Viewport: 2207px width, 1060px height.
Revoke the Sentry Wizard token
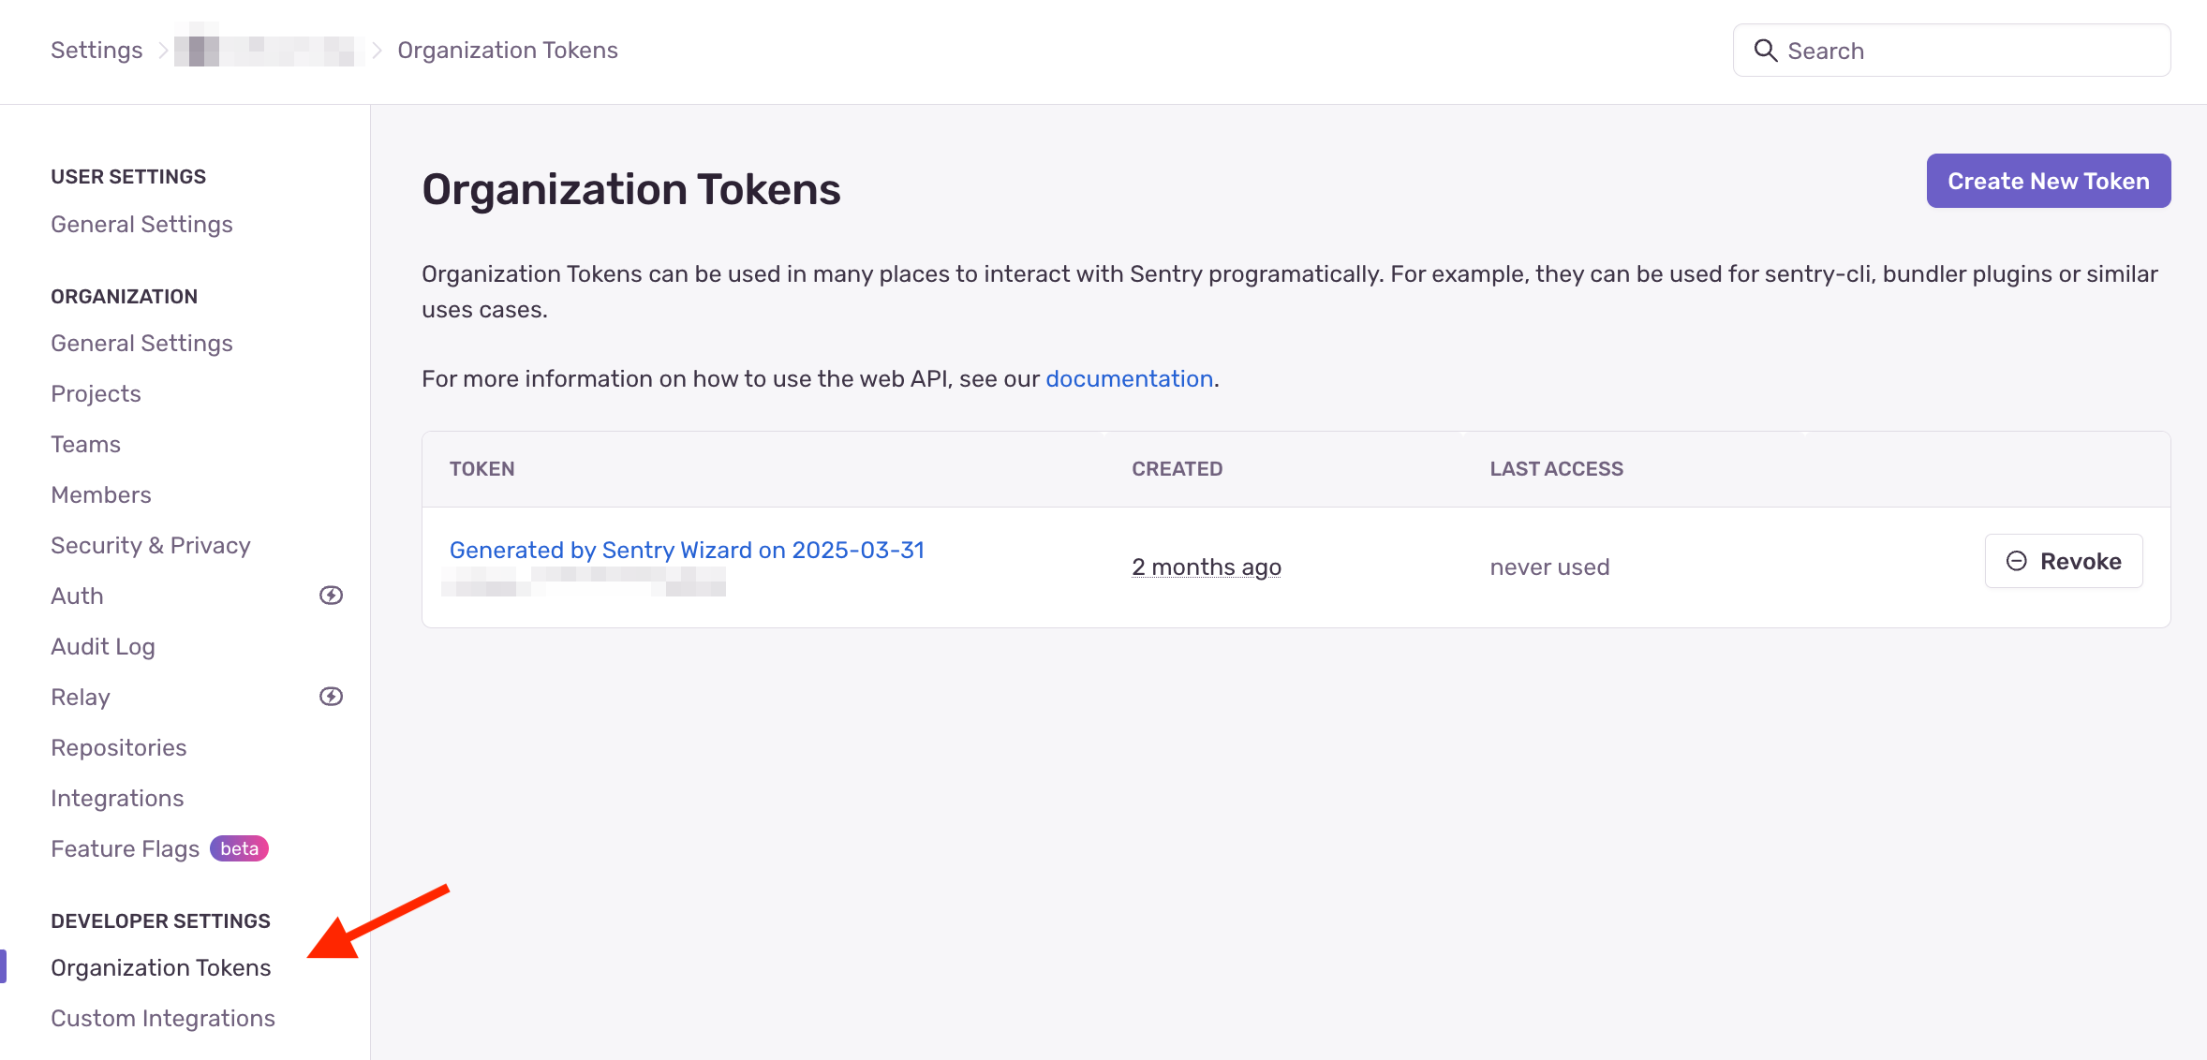click(2063, 561)
